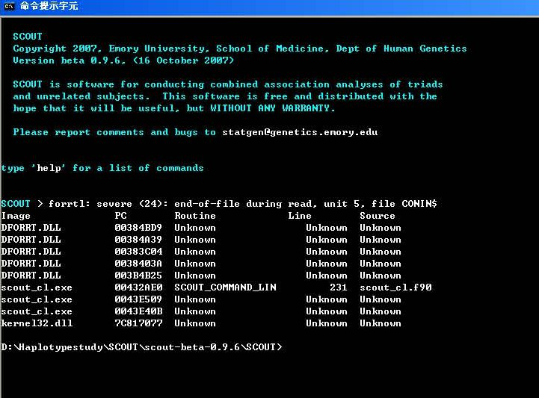Click the "SCOUT is software for conducting" line
Viewport: 539px width, 398px height.
(227, 84)
